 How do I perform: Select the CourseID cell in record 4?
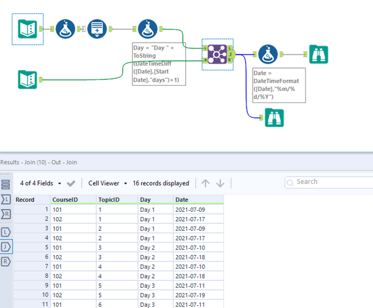point(73,238)
